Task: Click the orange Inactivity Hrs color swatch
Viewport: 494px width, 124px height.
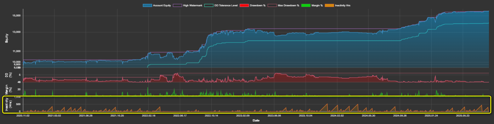Action: click(330, 5)
